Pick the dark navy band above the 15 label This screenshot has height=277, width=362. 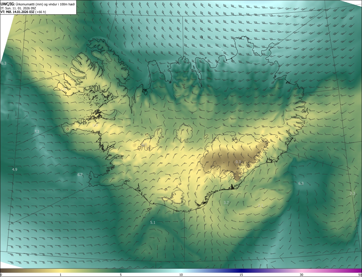tap(241, 270)
